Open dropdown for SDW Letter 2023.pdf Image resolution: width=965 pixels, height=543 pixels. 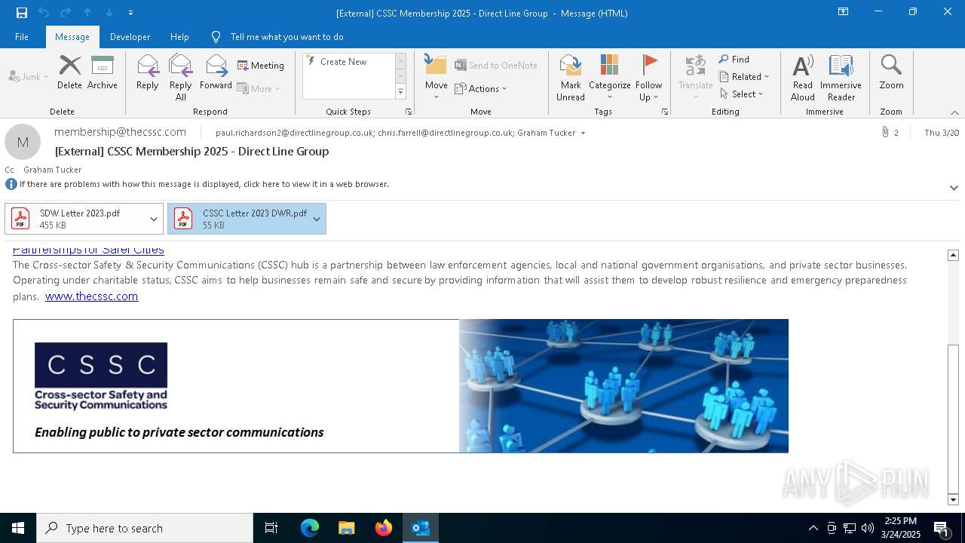[154, 219]
